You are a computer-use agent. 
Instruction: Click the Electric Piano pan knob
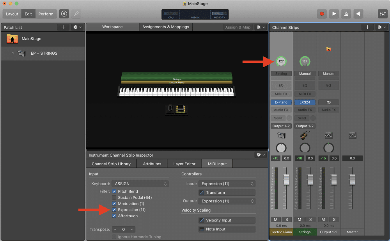[281, 148]
